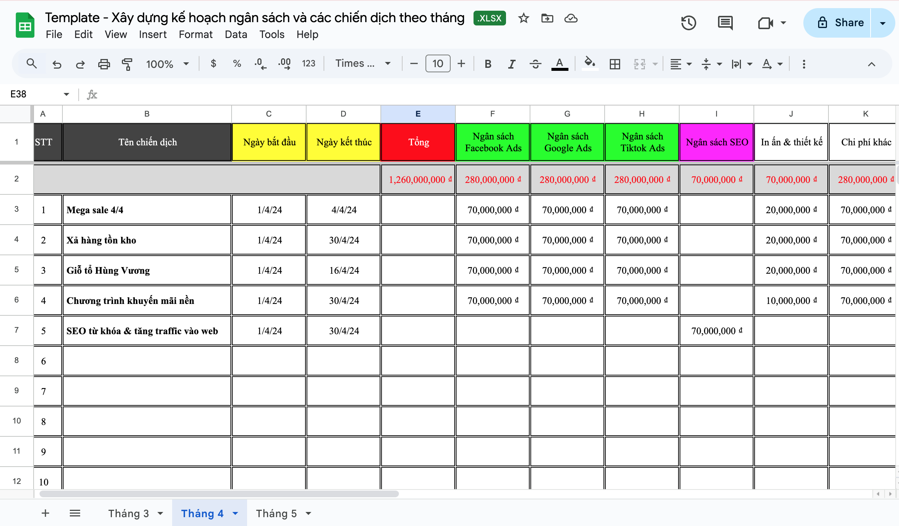Increase font size with plus button

[461, 63]
